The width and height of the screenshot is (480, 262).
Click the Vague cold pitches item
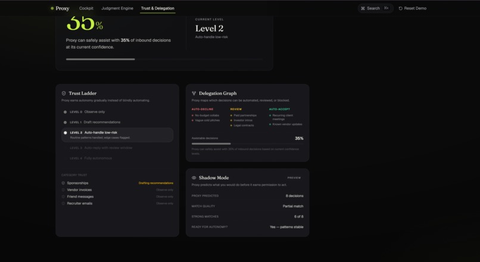point(207,120)
